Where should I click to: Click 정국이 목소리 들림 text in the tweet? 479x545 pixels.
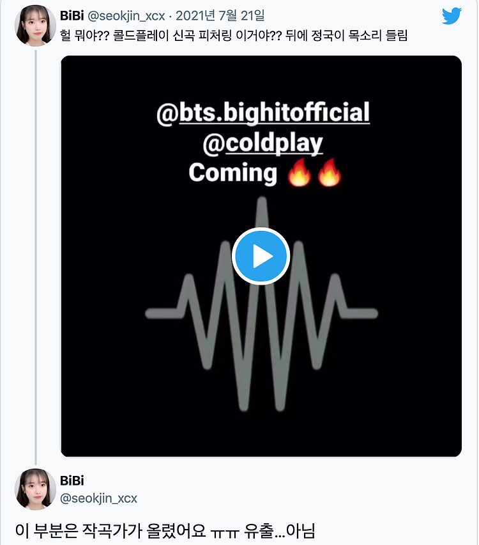pyautogui.click(x=359, y=36)
